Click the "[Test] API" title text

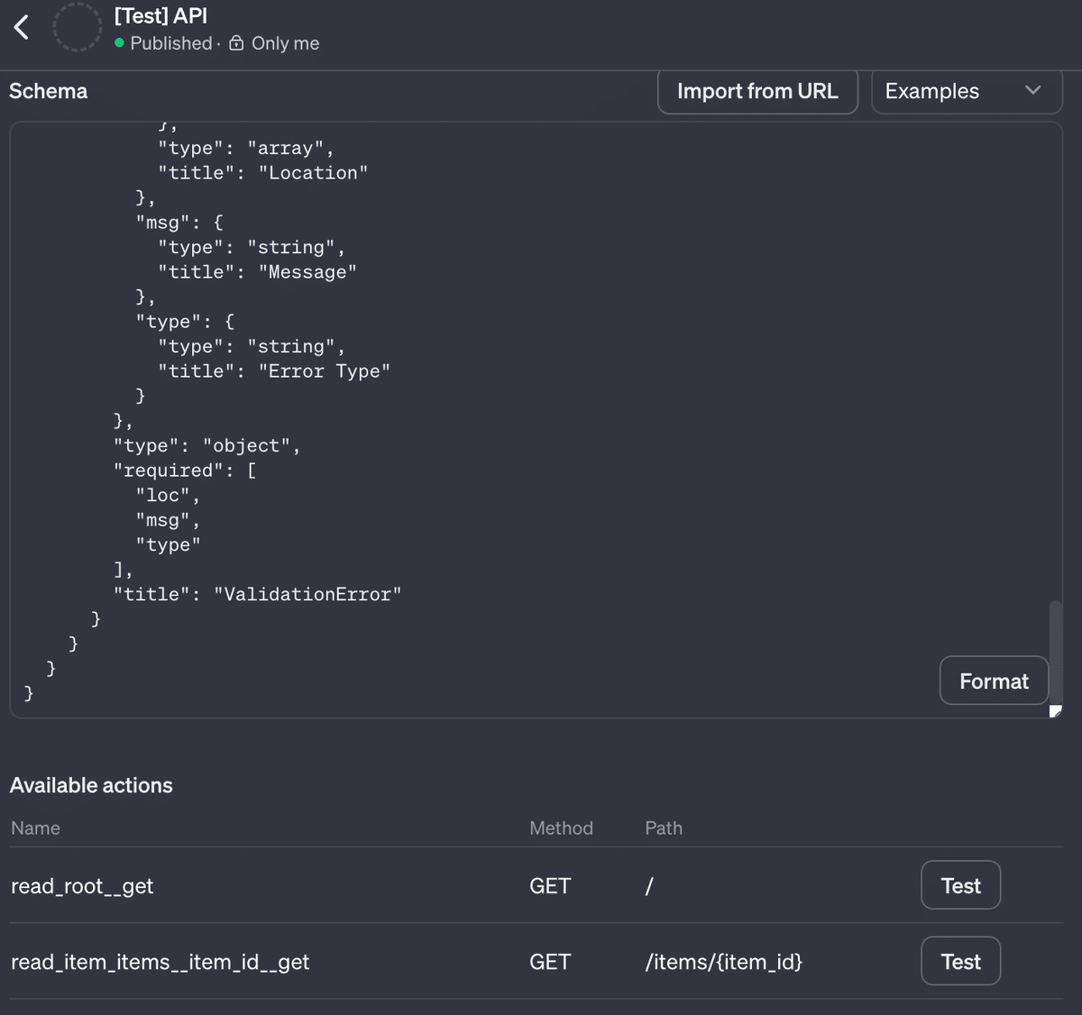160,15
